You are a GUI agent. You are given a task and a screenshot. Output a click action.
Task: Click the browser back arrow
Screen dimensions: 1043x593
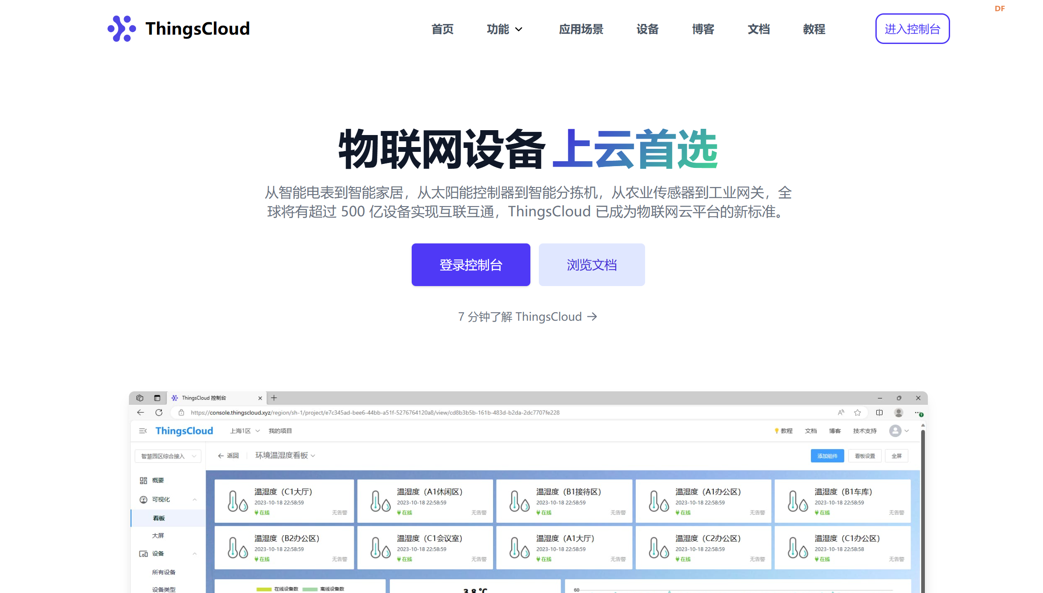click(140, 413)
